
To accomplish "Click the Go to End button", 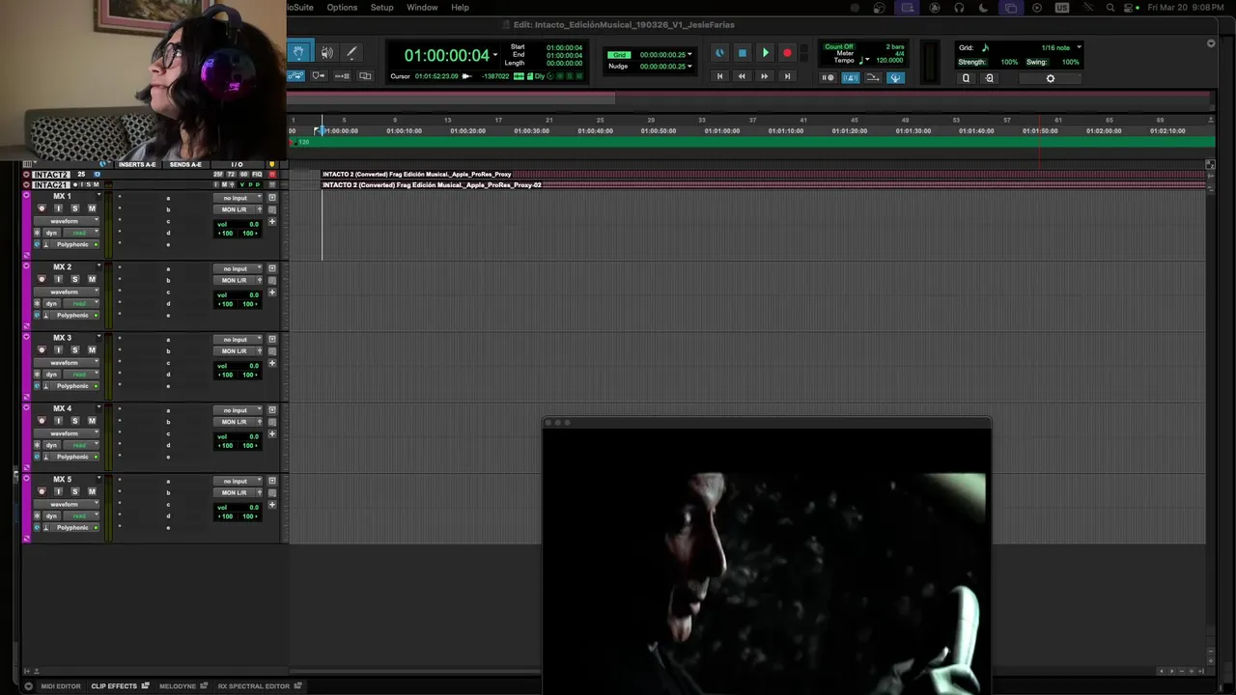I will pos(787,76).
